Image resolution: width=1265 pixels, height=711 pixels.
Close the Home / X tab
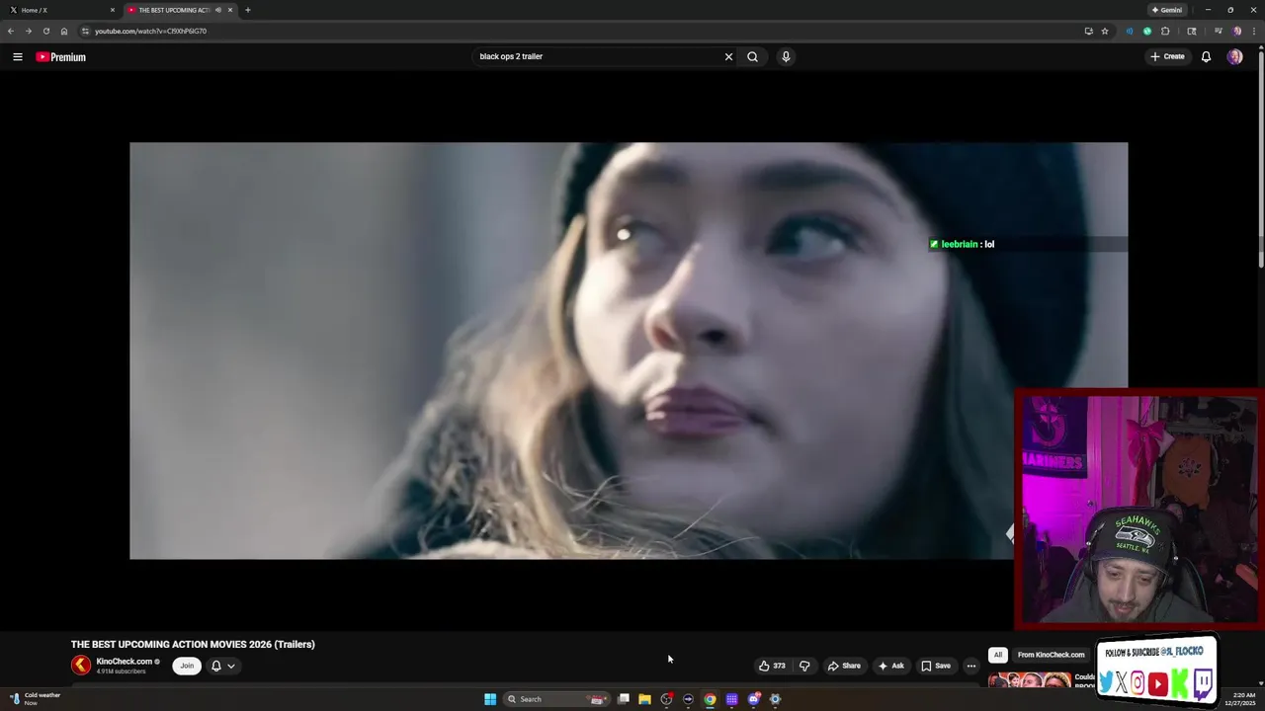[x=113, y=10]
